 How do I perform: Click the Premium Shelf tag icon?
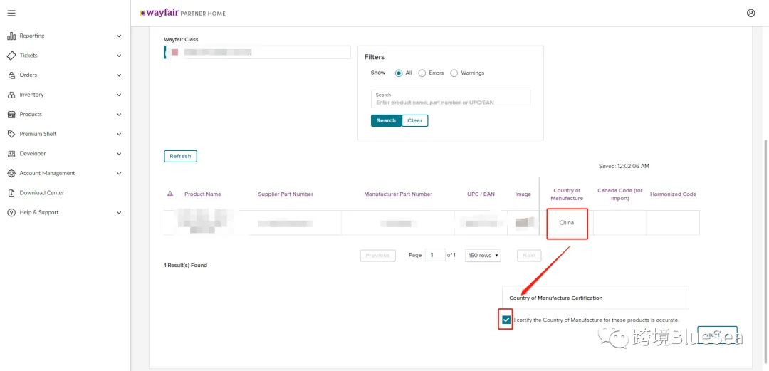(11, 134)
